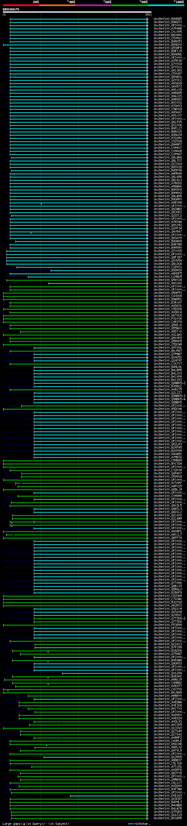Click the green ~80% identity legend segment
The image size is (187, 826).
coord(130,6)
